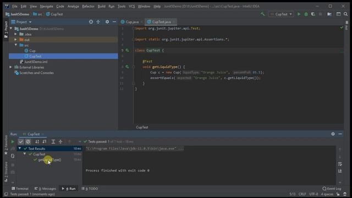Close the CupTest.java editor tab

point(174,22)
